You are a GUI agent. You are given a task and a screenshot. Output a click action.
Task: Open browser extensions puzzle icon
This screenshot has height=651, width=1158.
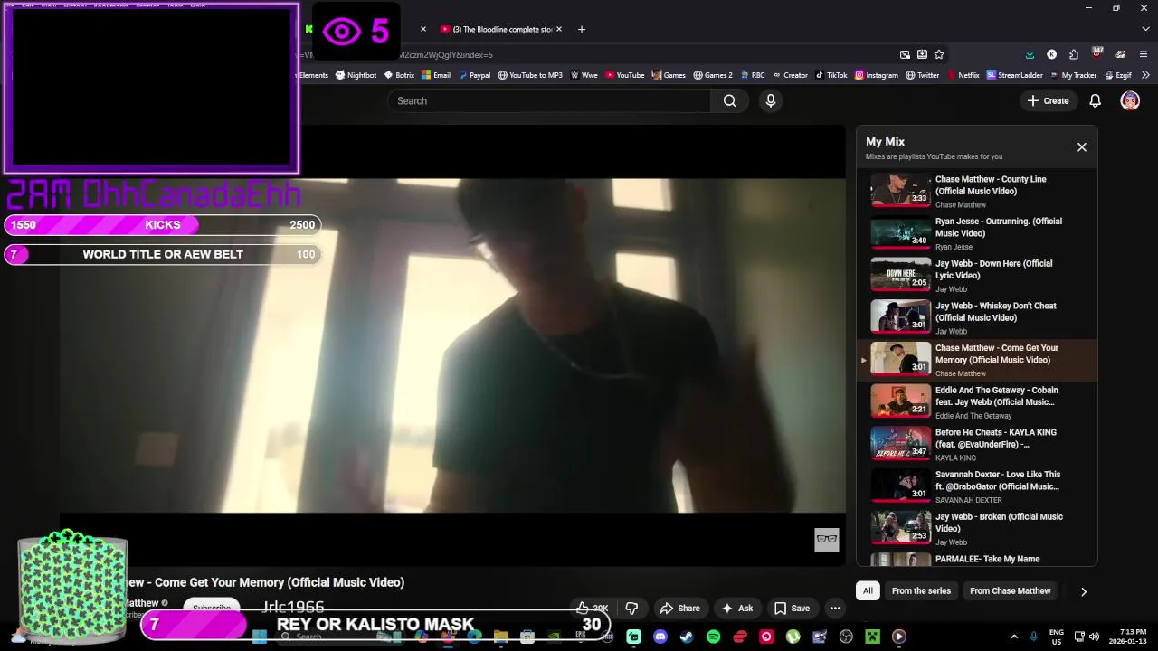pos(1073,54)
